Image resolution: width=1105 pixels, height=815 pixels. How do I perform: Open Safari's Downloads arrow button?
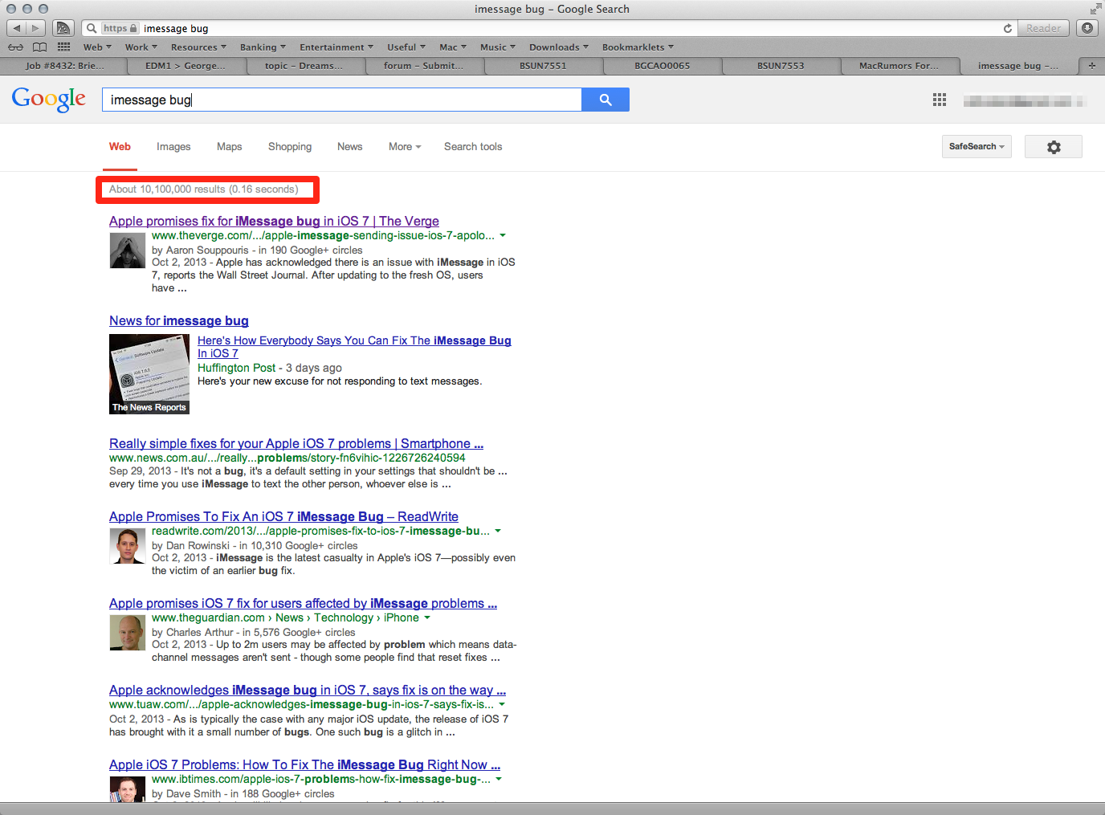pyautogui.click(x=1087, y=28)
